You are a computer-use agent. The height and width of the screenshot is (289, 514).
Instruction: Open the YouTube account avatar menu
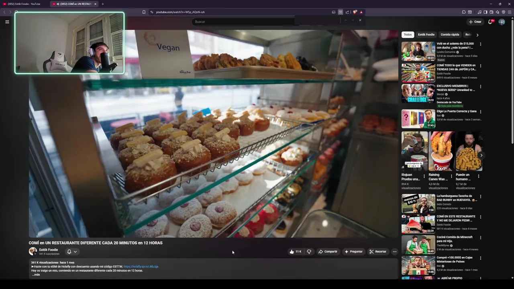coord(502,22)
